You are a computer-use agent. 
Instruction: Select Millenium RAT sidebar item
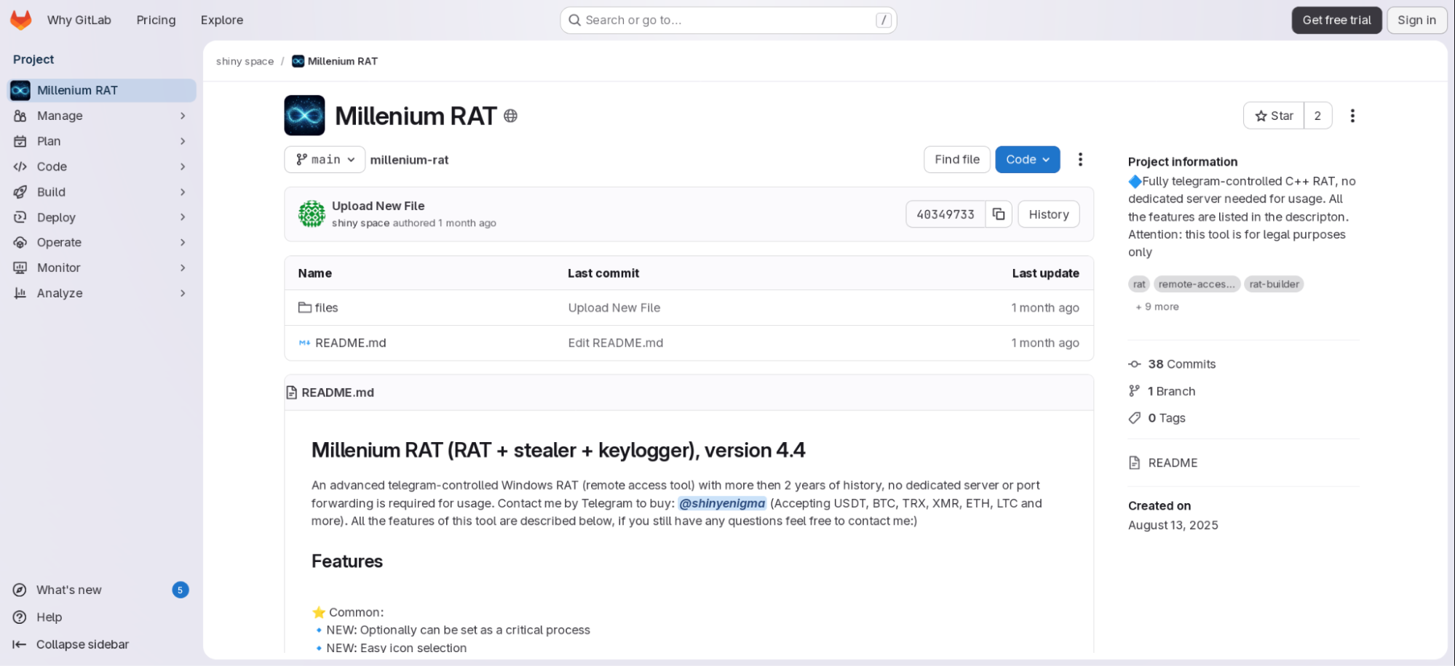point(102,90)
